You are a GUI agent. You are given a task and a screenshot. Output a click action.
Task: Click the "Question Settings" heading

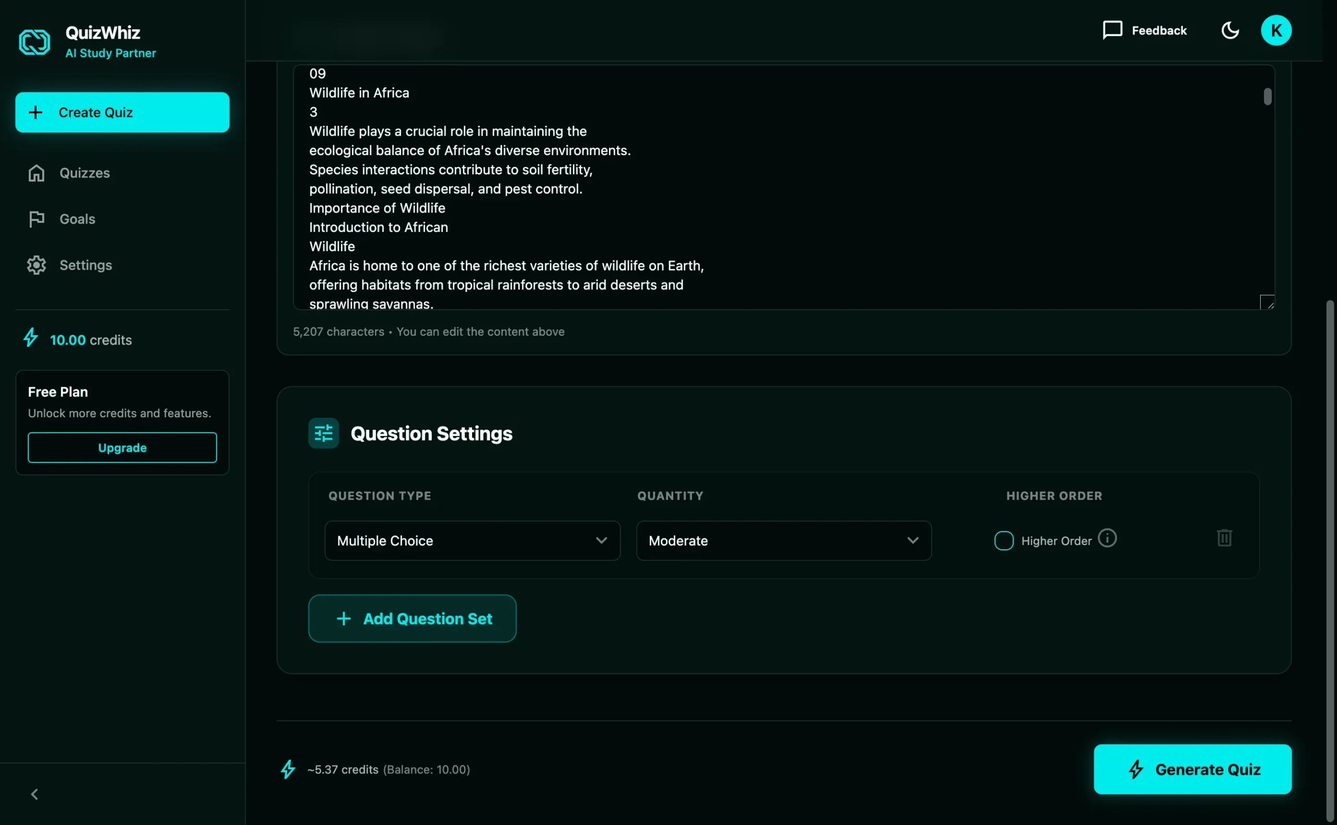tap(431, 433)
